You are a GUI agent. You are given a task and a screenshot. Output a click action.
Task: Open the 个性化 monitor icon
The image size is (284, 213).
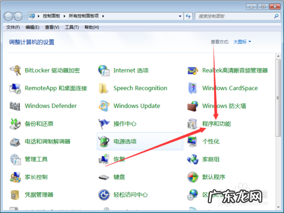click(193, 141)
